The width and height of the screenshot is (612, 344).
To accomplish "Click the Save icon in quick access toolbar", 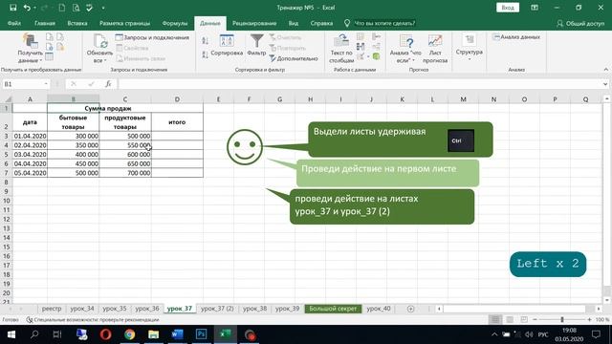I will pyautogui.click(x=12, y=8).
